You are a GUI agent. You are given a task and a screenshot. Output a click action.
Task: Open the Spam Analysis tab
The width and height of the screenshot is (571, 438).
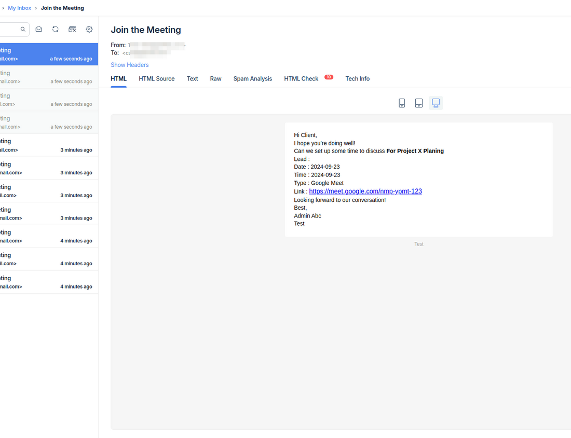253,78
